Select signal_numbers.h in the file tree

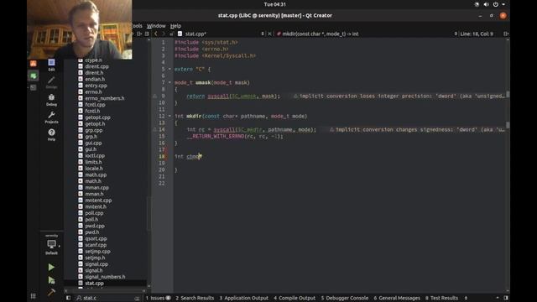click(x=105, y=277)
